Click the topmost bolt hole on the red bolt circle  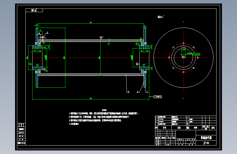point(183,43)
